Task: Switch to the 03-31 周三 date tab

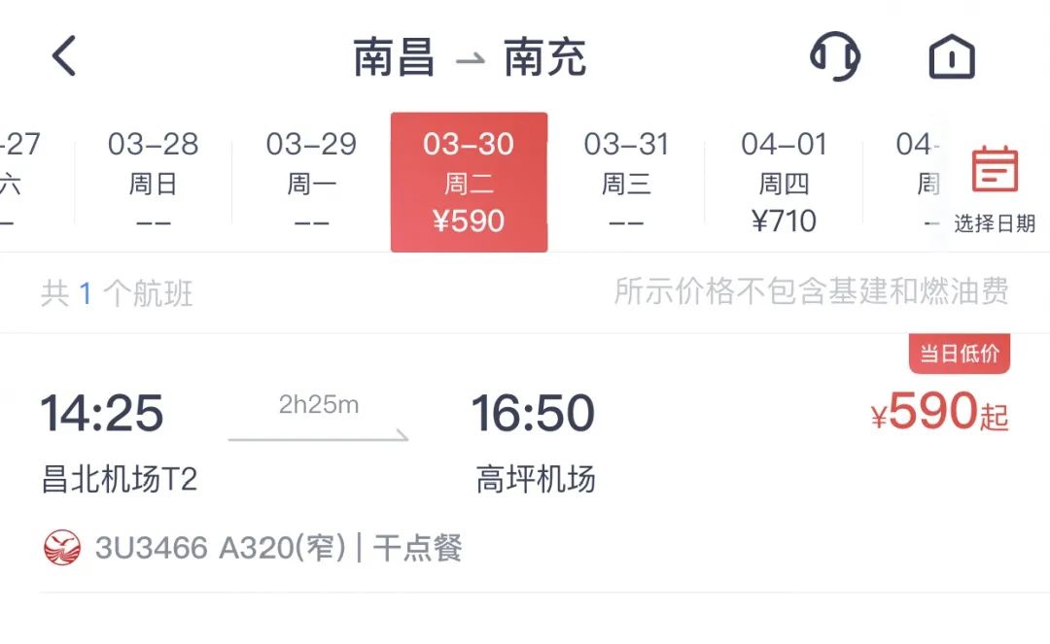Action: pyautogui.click(x=626, y=182)
